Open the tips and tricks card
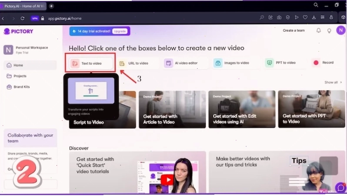 (277, 172)
